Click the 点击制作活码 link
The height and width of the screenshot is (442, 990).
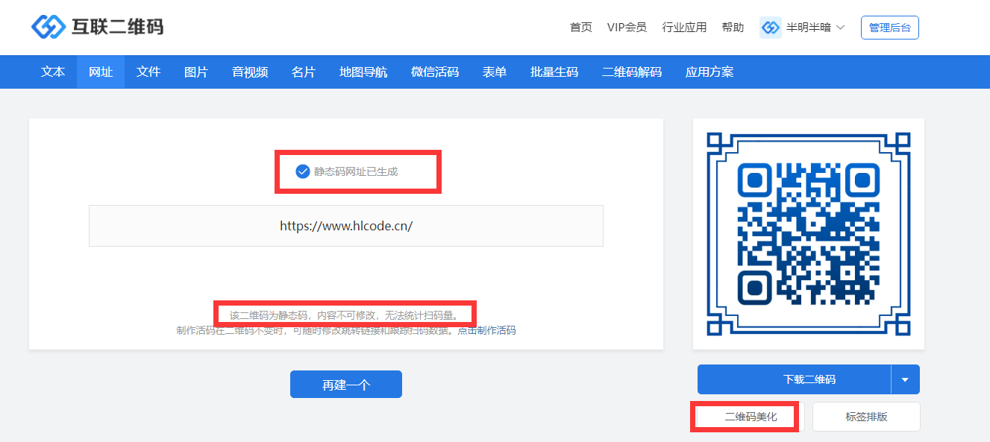pyautogui.click(x=486, y=330)
